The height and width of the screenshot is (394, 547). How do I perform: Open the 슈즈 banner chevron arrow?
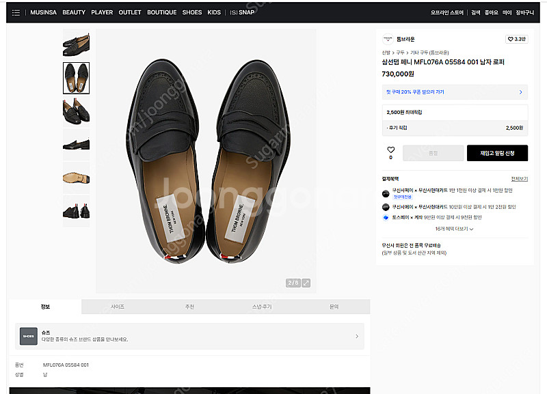pyautogui.click(x=357, y=336)
